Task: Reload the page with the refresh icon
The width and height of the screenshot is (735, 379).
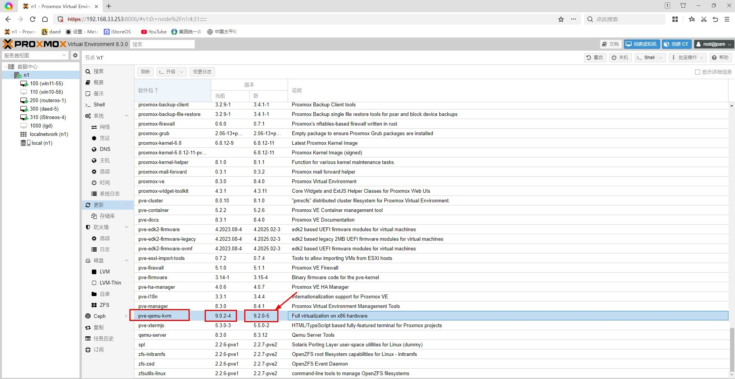Action: point(33,19)
